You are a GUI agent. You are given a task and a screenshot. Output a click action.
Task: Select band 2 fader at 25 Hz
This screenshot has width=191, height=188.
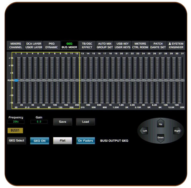(21, 80)
